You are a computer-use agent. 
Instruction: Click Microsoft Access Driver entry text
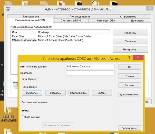61,40
